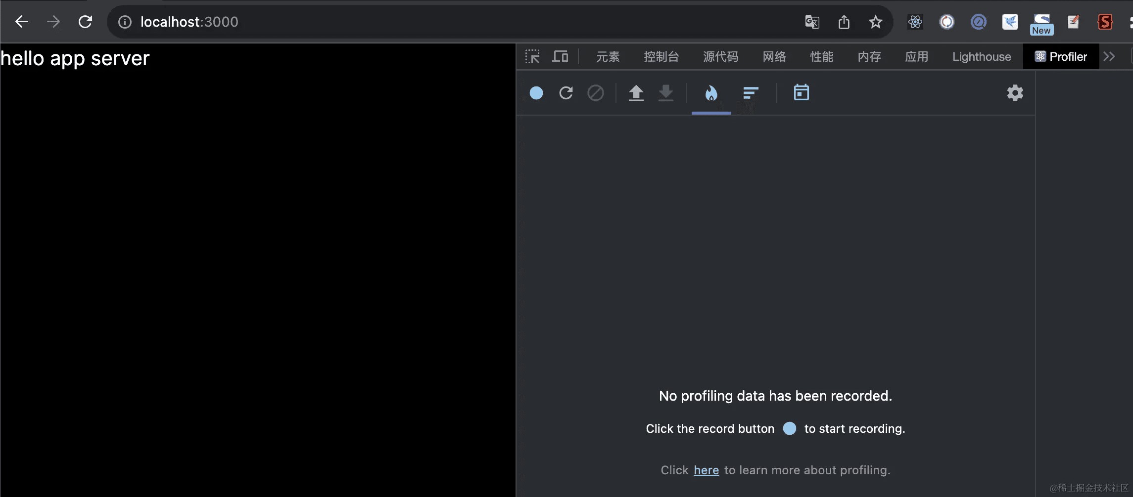The image size is (1133, 497).
Task: Select the Ranked chart view
Action: click(751, 93)
